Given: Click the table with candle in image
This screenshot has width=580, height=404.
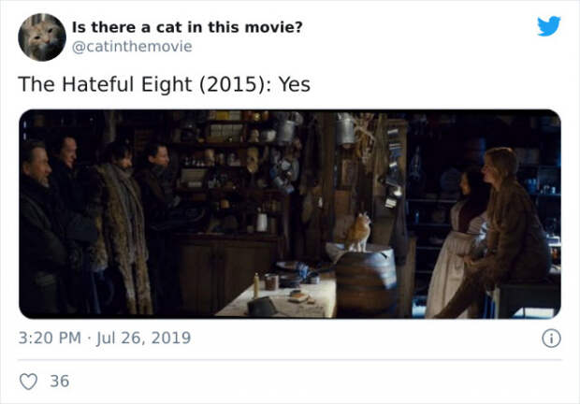Looking at the screenshot, I should [282, 296].
